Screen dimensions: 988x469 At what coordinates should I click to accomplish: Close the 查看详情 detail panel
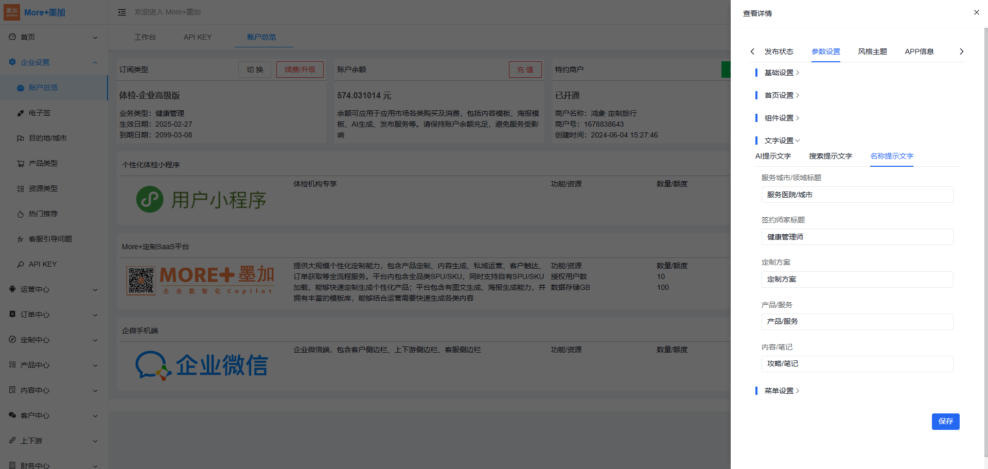coord(976,12)
